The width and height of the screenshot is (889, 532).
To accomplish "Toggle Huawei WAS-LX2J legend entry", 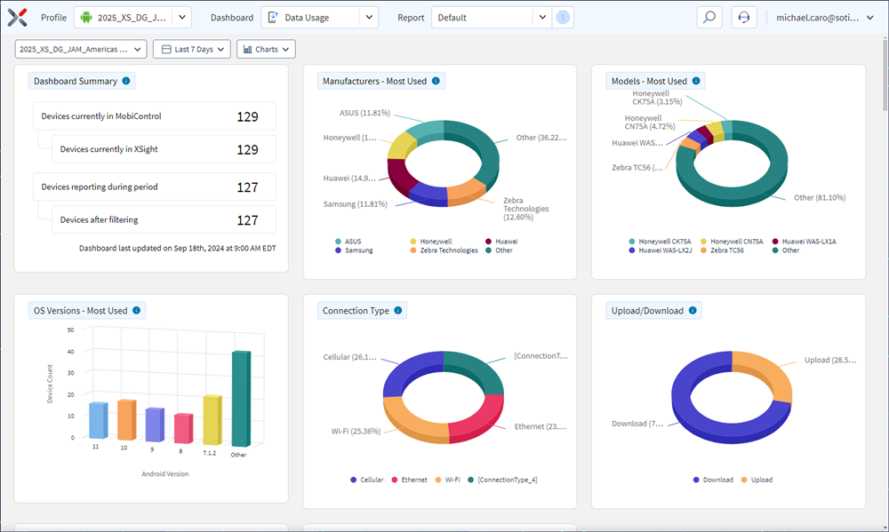I will click(x=660, y=250).
